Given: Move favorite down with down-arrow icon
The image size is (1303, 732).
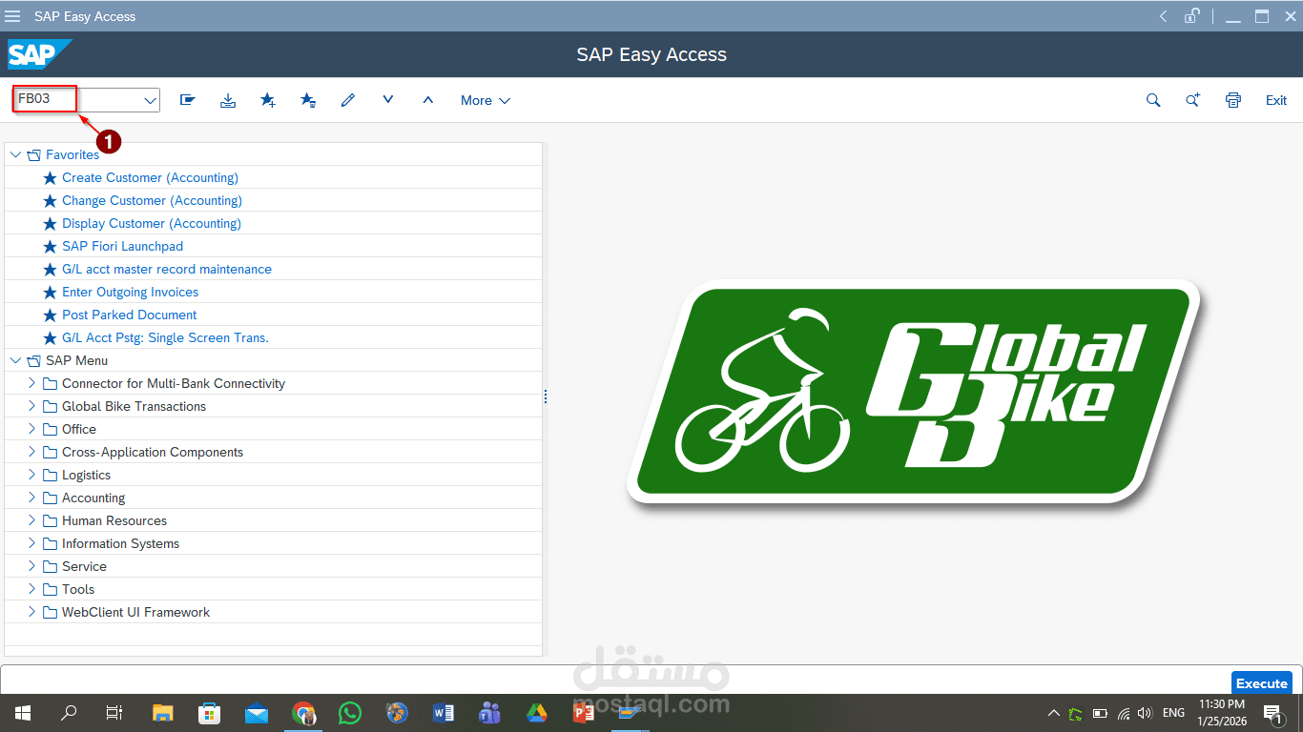Looking at the screenshot, I should point(388,99).
